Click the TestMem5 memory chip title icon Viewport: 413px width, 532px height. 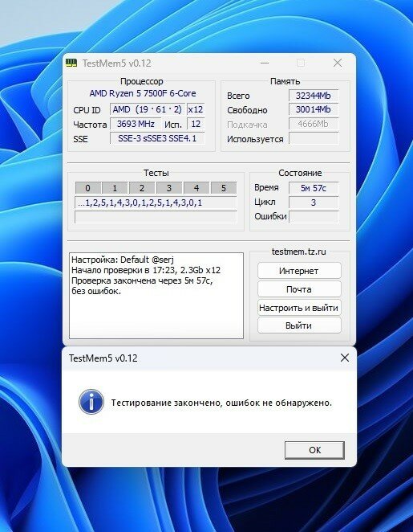pos(71,63)
